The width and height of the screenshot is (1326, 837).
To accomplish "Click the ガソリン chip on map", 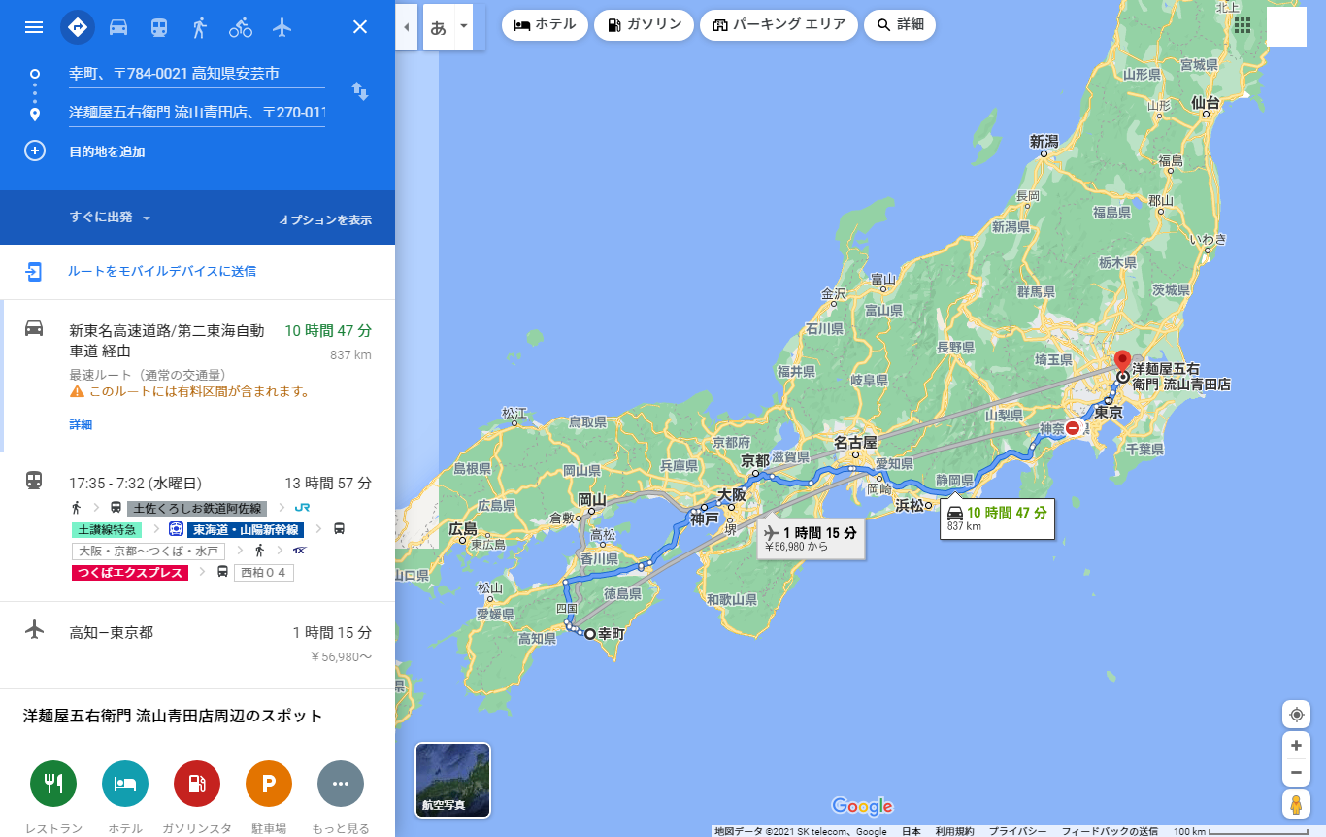I will [x=644, y=25].
